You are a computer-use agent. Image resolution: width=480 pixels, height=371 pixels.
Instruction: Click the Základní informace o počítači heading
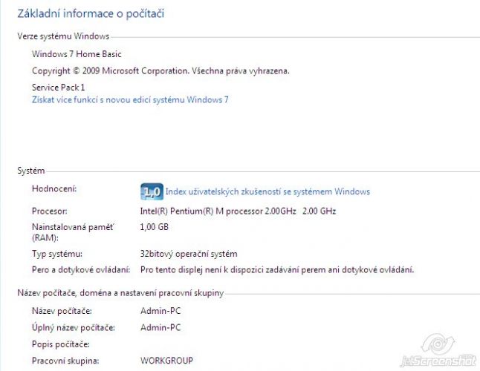coord(91,13)
